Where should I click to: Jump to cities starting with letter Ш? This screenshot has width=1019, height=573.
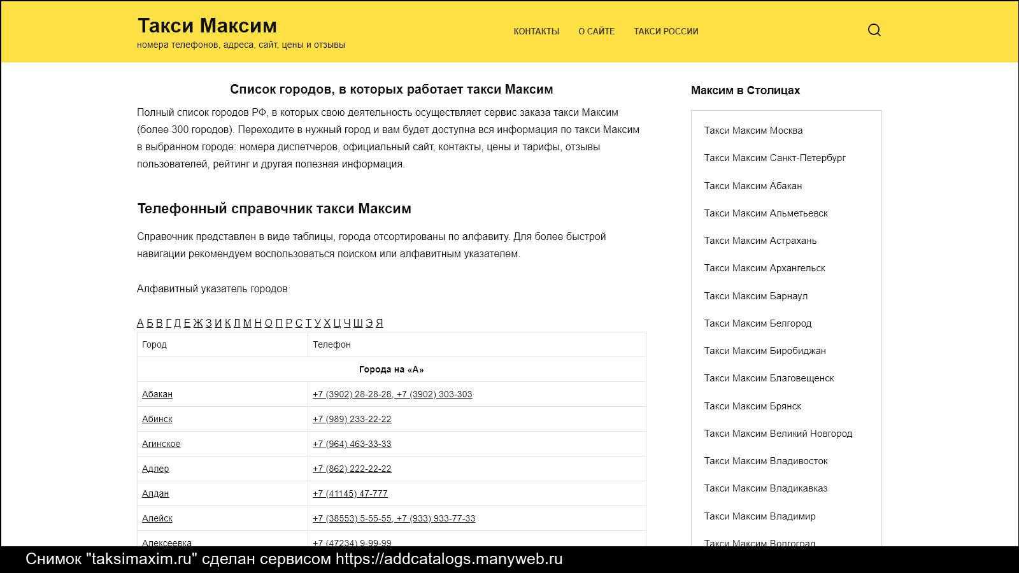(x=358, y=323)
